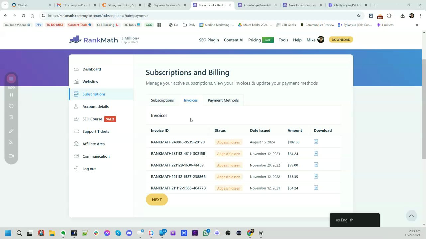Open Communication settings in sidebar
The image size is (426, 239).
click(96, 156)
